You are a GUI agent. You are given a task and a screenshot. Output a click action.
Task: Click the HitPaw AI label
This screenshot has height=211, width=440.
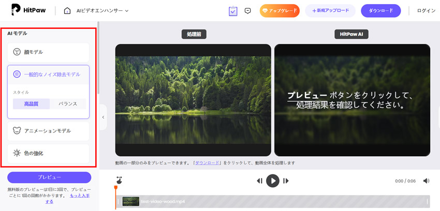pyautogui.click(x=351, y=34)
